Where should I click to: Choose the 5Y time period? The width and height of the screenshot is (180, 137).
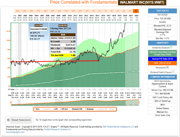(x=110, y=10)
